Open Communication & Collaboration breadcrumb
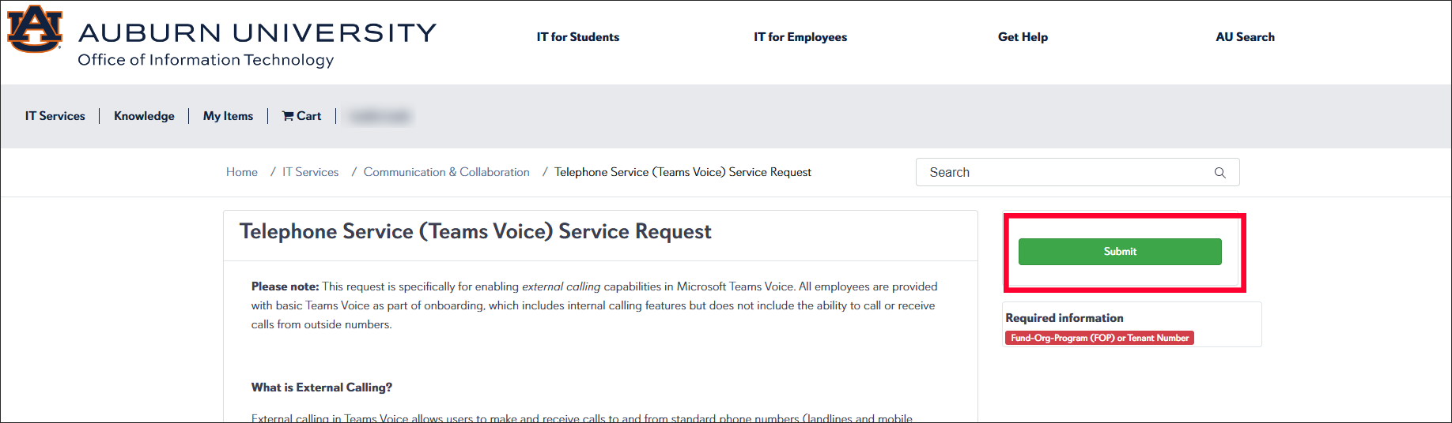Viewport: 1452px width, 423px height. [x=447, y=172]
